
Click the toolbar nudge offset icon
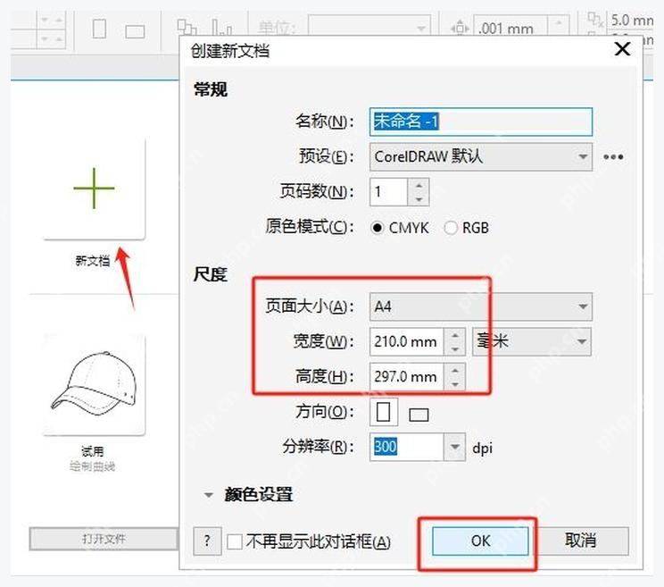pyautogui.click(x=460, y=29)
